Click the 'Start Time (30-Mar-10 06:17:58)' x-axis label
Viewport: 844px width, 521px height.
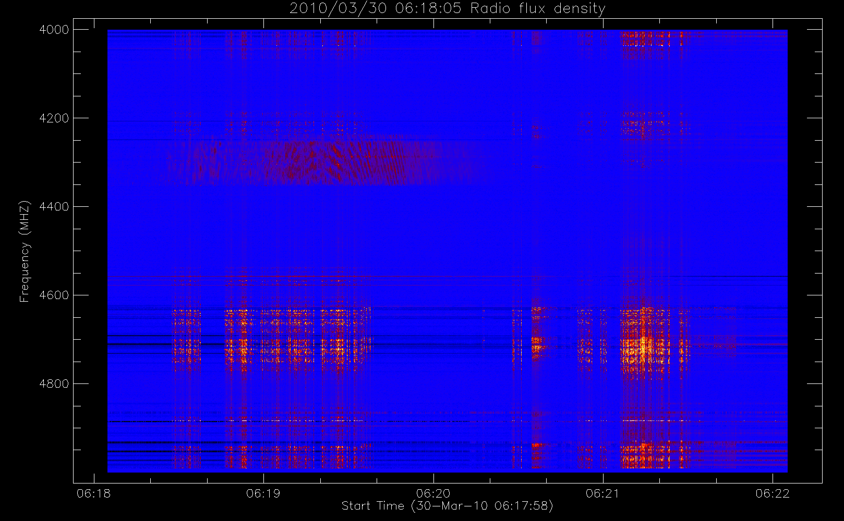(x=447, y=506)
